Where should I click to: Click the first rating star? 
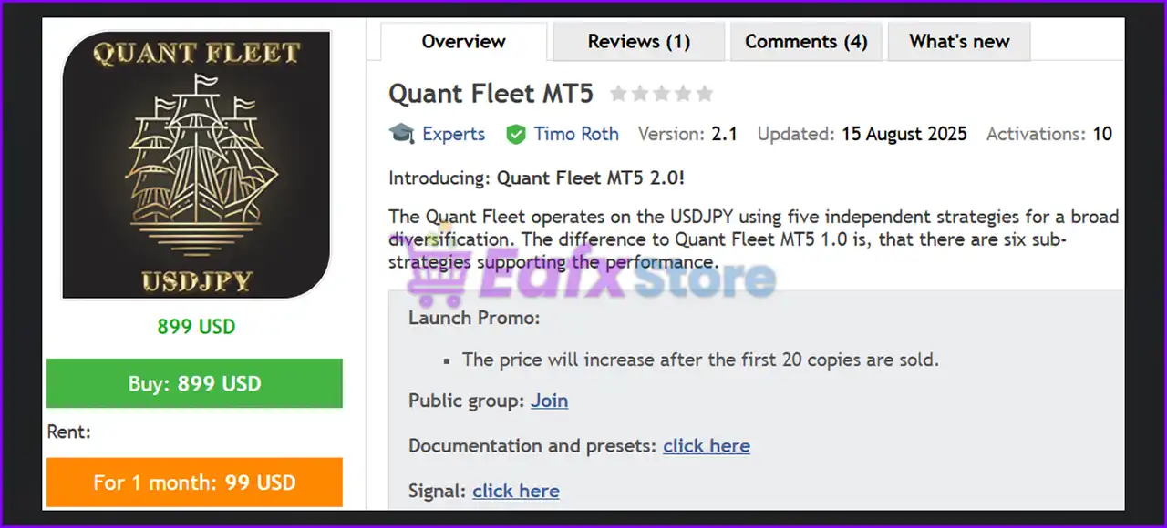[x=618, y=94]
